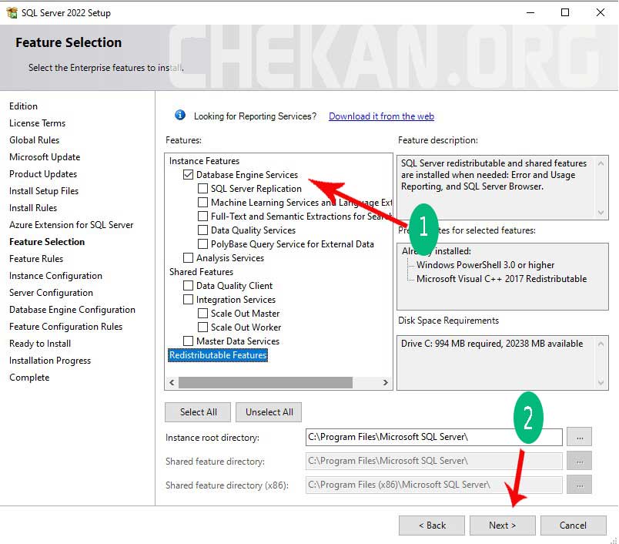Click the features list left scroll arrow
The width and height of the screenshot is (619, 544).
[x=172, y=382]
